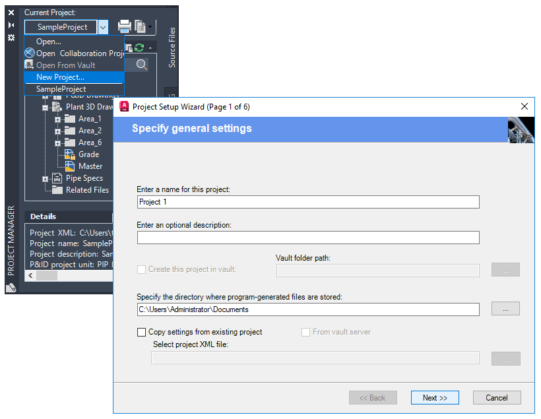Click the Area_6 folder icon

[70, 143]
